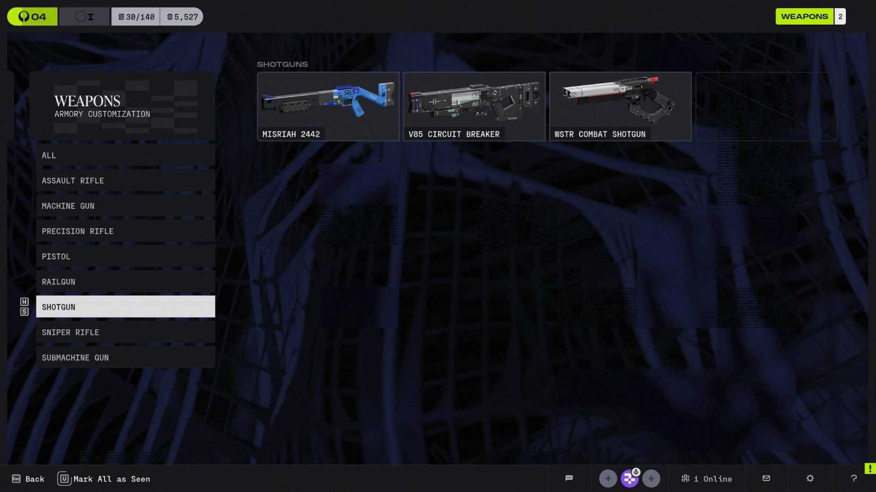Open the MISRIAH 2442 shotgun card
The height and width of the screenshot is (492, 876).
point(328,106)
